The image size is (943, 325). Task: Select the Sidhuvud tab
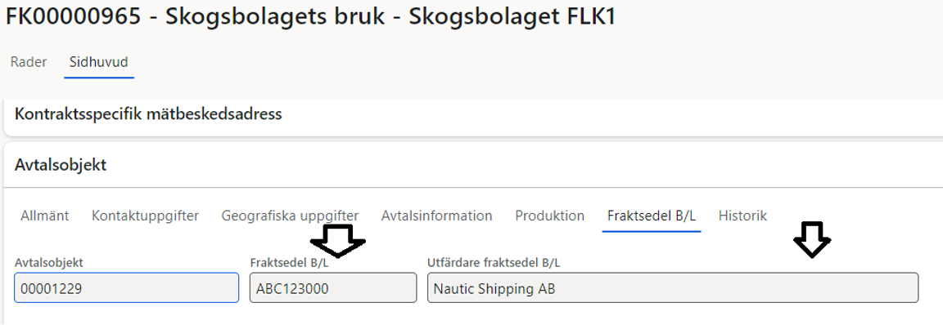[x=98, y=62]
